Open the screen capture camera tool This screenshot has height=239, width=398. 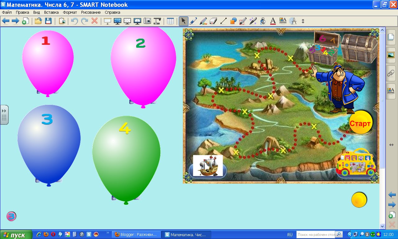point(147,21)
